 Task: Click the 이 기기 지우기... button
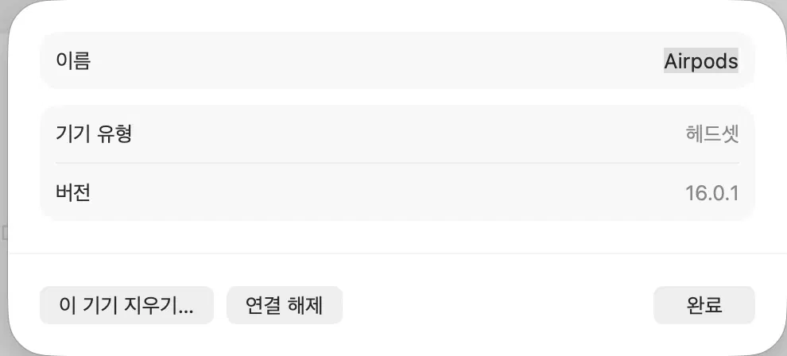click(x=126, y=305)
